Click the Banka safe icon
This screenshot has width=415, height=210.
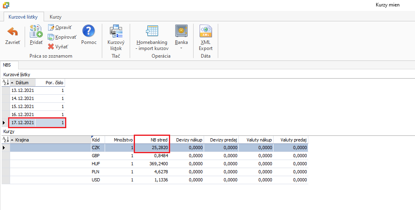pos(181,31)
